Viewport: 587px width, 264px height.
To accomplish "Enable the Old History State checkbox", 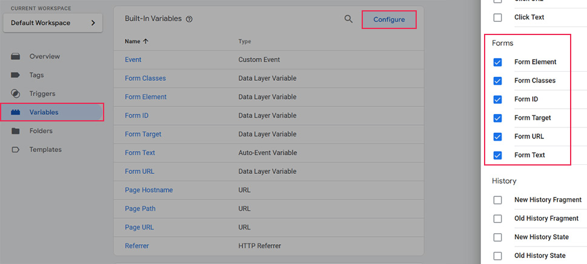I will (x=497, y=256).
